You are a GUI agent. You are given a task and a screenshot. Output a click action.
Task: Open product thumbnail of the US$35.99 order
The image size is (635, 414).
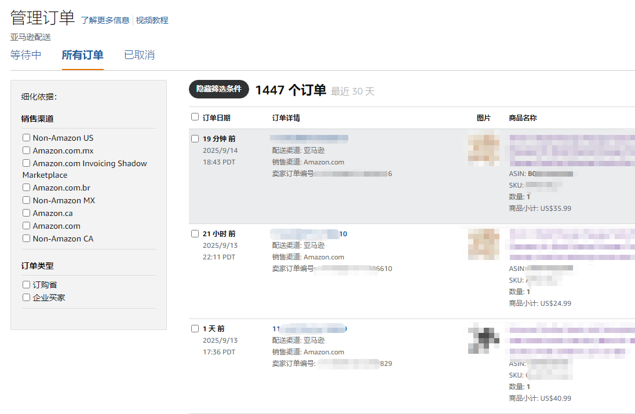coord(483,150)
